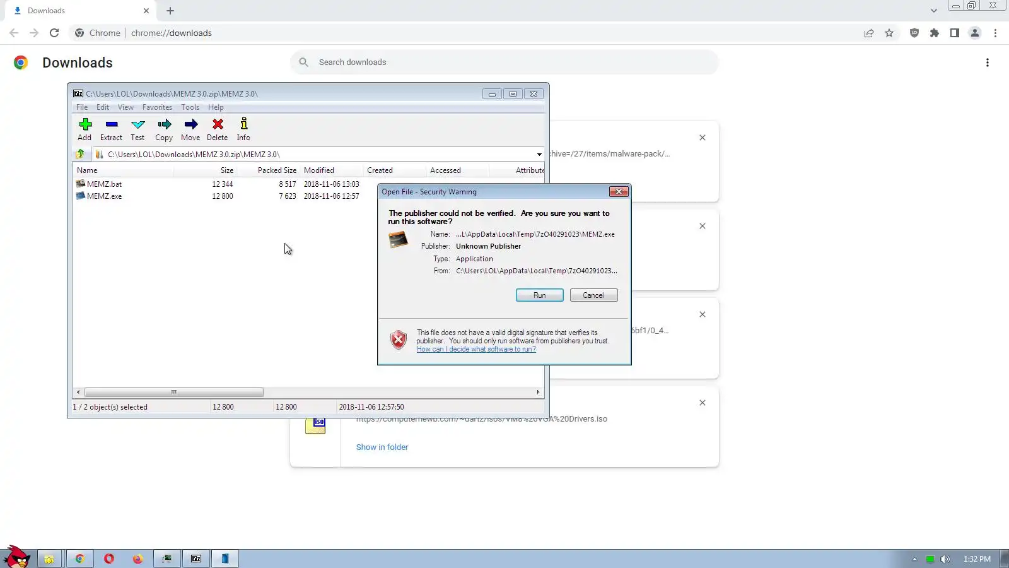Click Run in the Security Warning dialog
1009x568 pixels.
point(540,295)
